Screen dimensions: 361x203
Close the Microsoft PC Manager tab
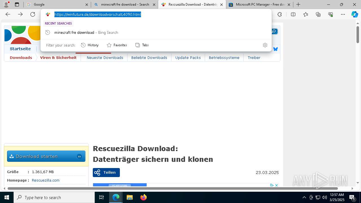pyautogui.click(x=289, y=5)
